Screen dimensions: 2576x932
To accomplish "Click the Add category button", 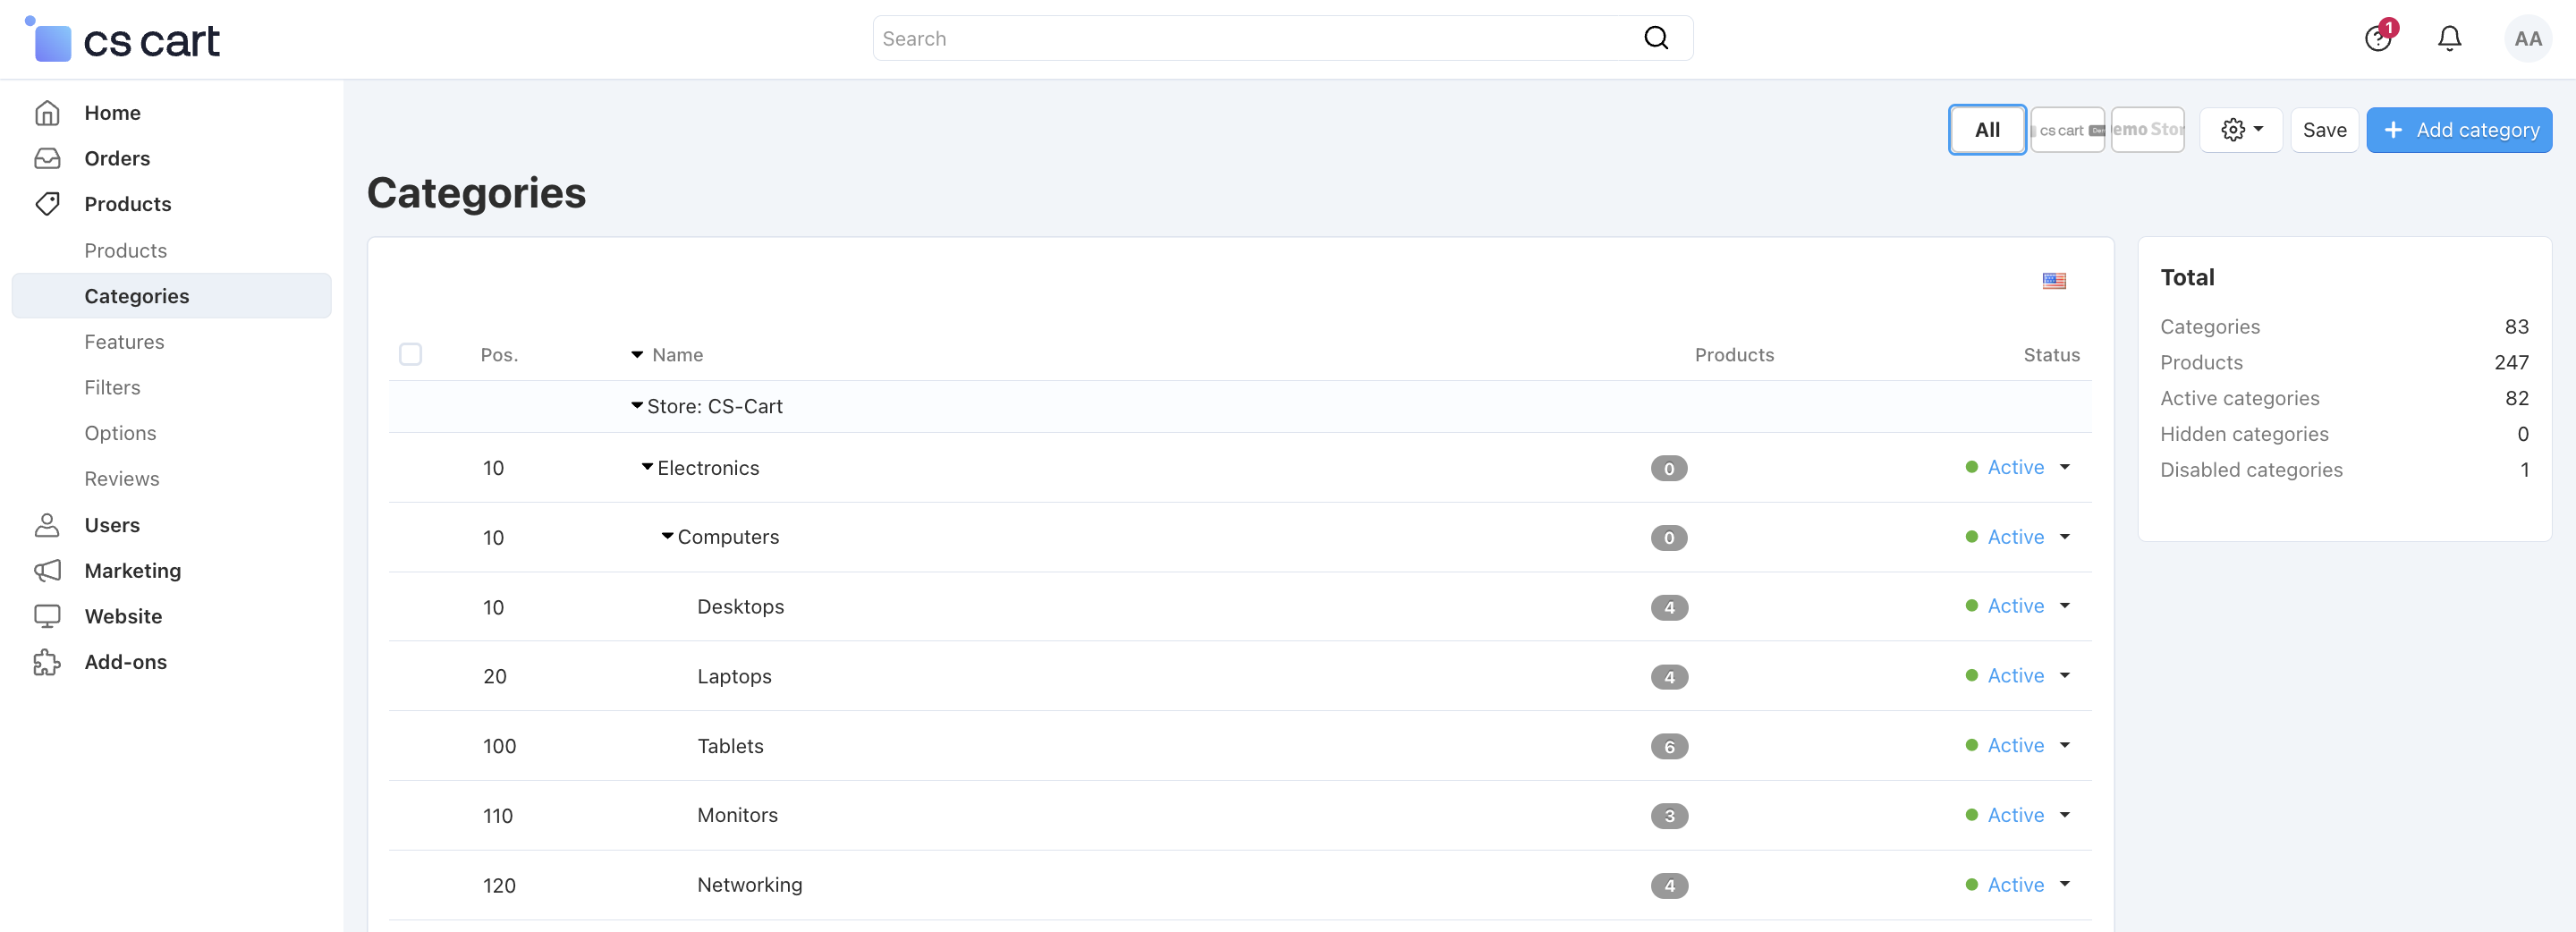I will click(x=2459, y=130).
